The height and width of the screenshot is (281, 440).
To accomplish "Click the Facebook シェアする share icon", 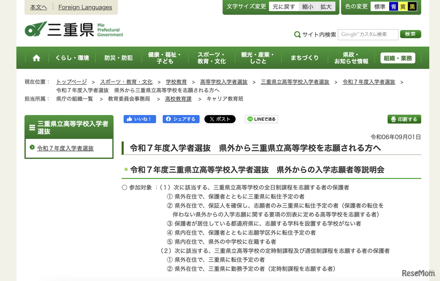I will point(168,119).
